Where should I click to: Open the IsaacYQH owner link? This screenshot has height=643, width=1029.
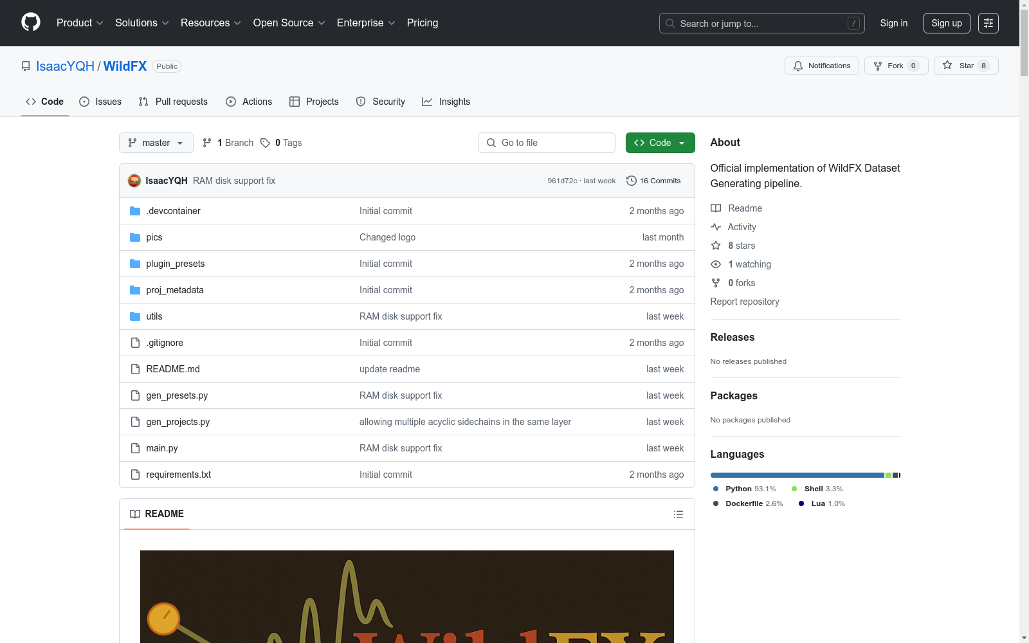[x=65, y=66]
